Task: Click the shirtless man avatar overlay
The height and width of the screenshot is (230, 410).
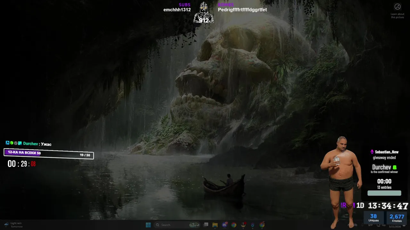Action: (x=341, y=182)
